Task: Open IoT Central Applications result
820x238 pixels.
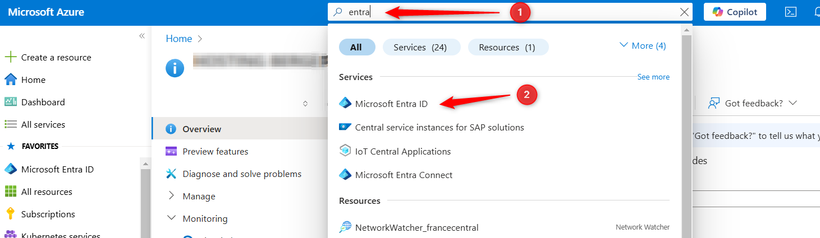Action: coord(395,151)
